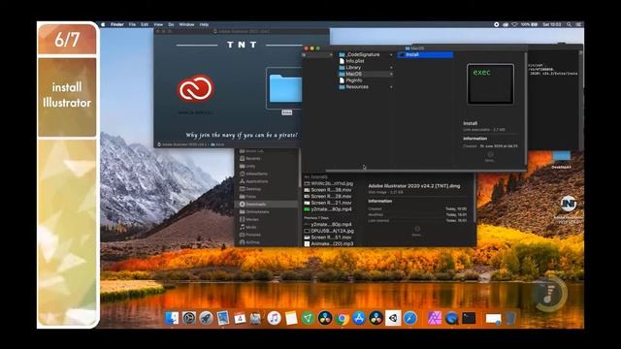621x349 pixels.
Task: Select the Install executable in column view
Action: 425,54
